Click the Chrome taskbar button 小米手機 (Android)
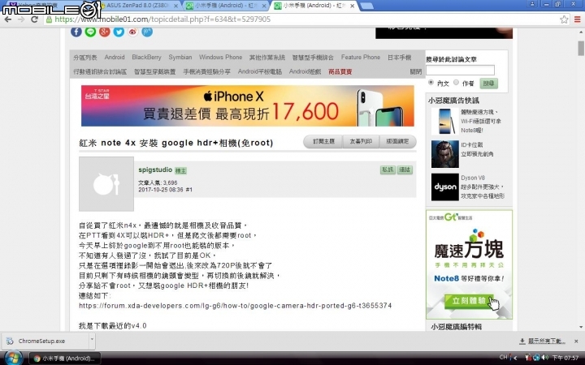The width and height of the screenshot is (585, 365). [65, 359]
